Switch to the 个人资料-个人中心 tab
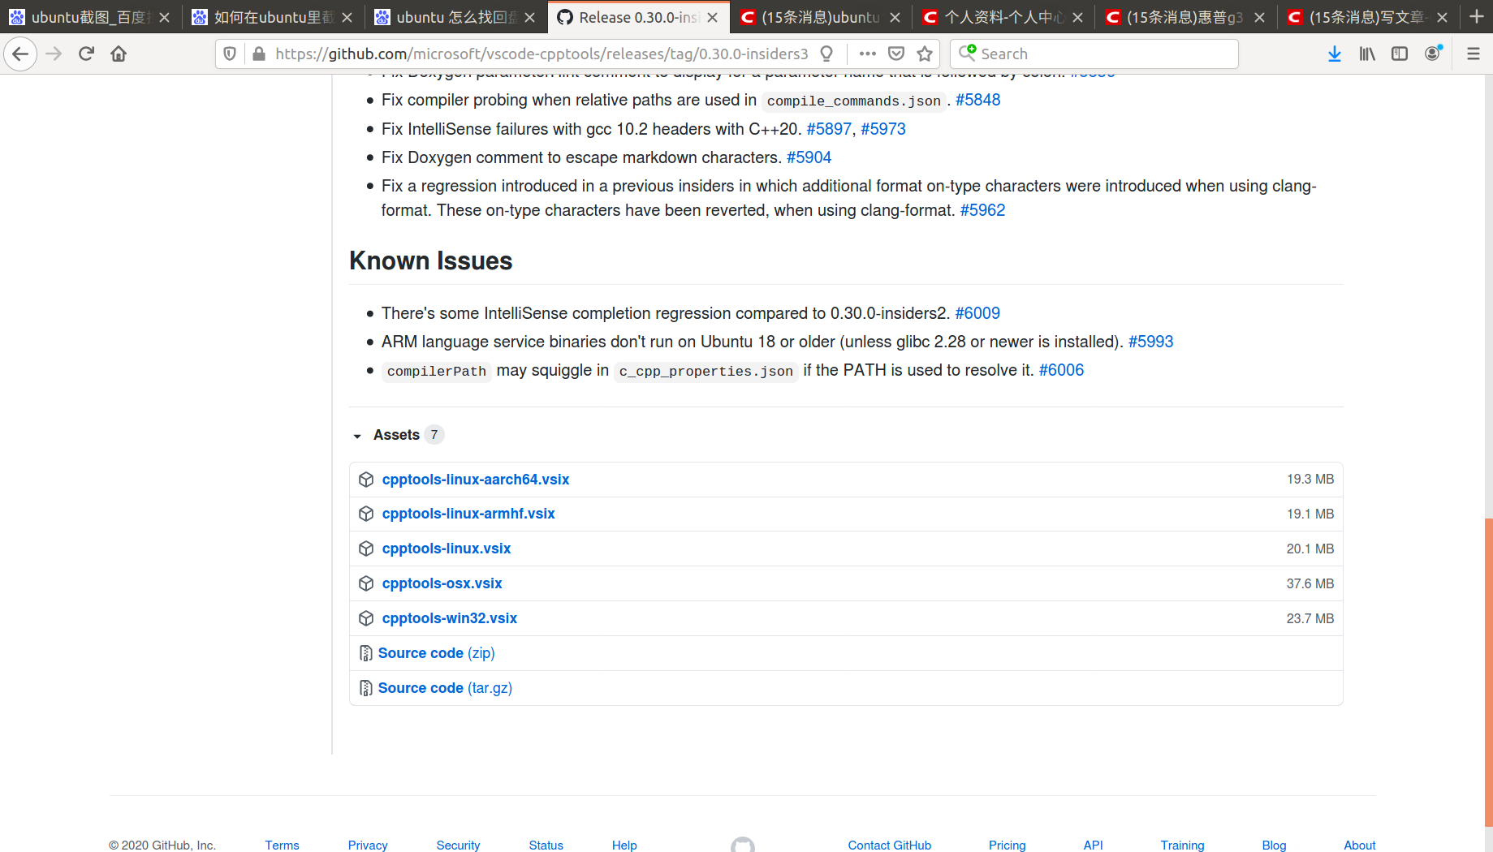The height and width of the screenshot is (852, 1493). click(x=1003, y=17)
